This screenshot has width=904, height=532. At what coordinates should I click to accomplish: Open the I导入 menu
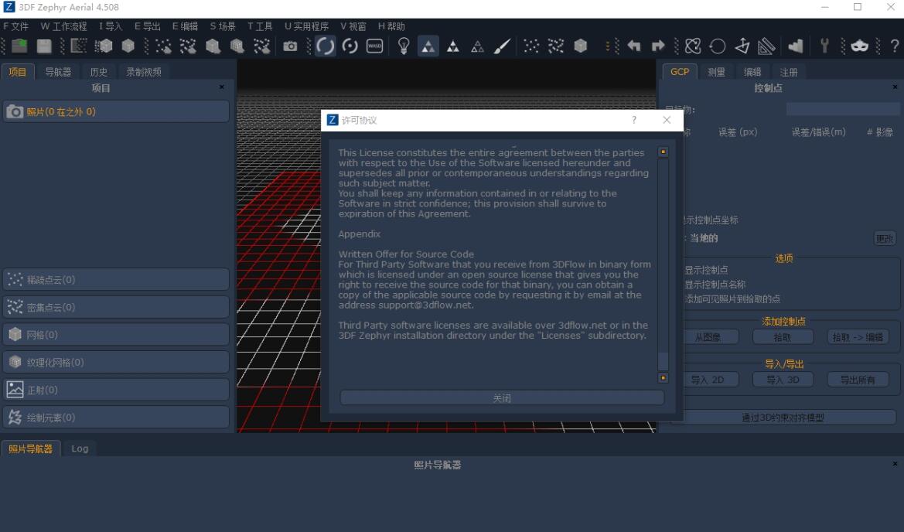pyautogui.click(x=110, y=26)
